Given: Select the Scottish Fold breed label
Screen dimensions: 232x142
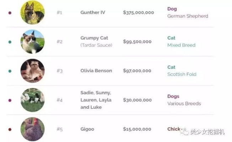Looking at the screenshot, I should tap(181, 74).
